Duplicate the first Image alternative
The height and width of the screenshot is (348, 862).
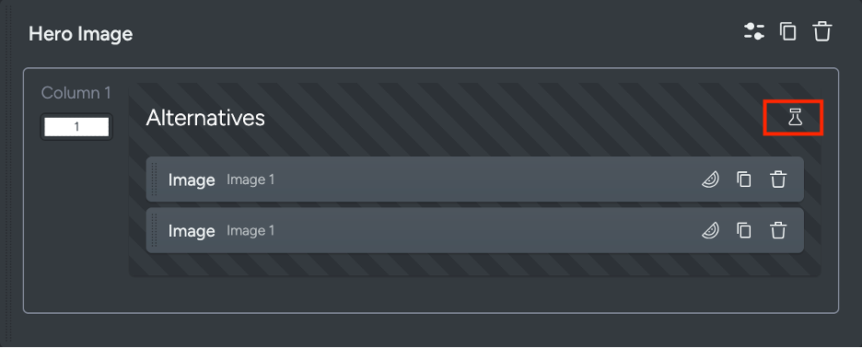(744, 180)
